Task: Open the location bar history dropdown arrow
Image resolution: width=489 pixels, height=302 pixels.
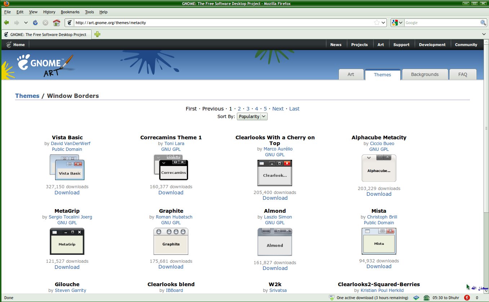Action: tap(383, 22)
